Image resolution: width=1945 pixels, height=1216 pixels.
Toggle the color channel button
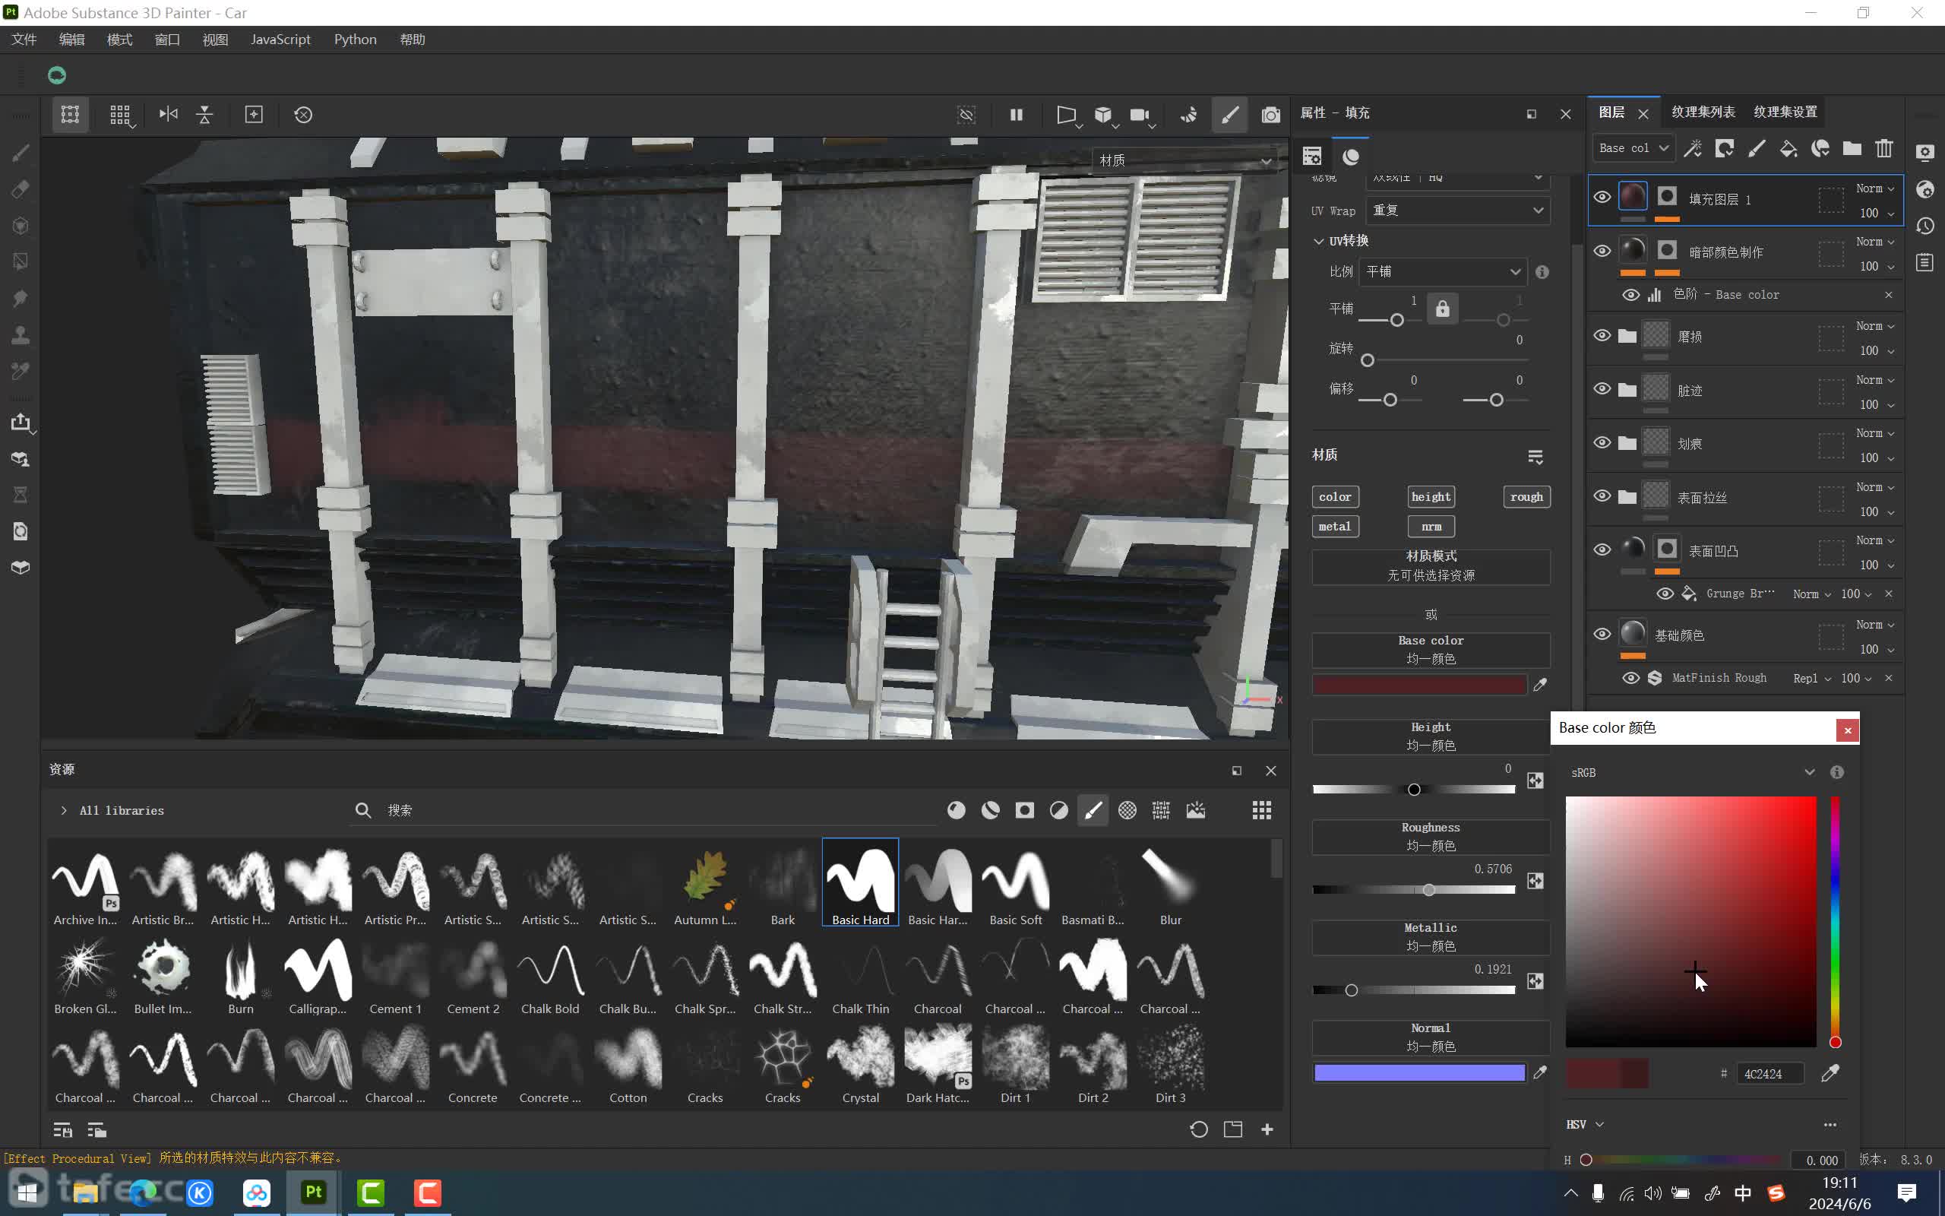point(1335,496)
